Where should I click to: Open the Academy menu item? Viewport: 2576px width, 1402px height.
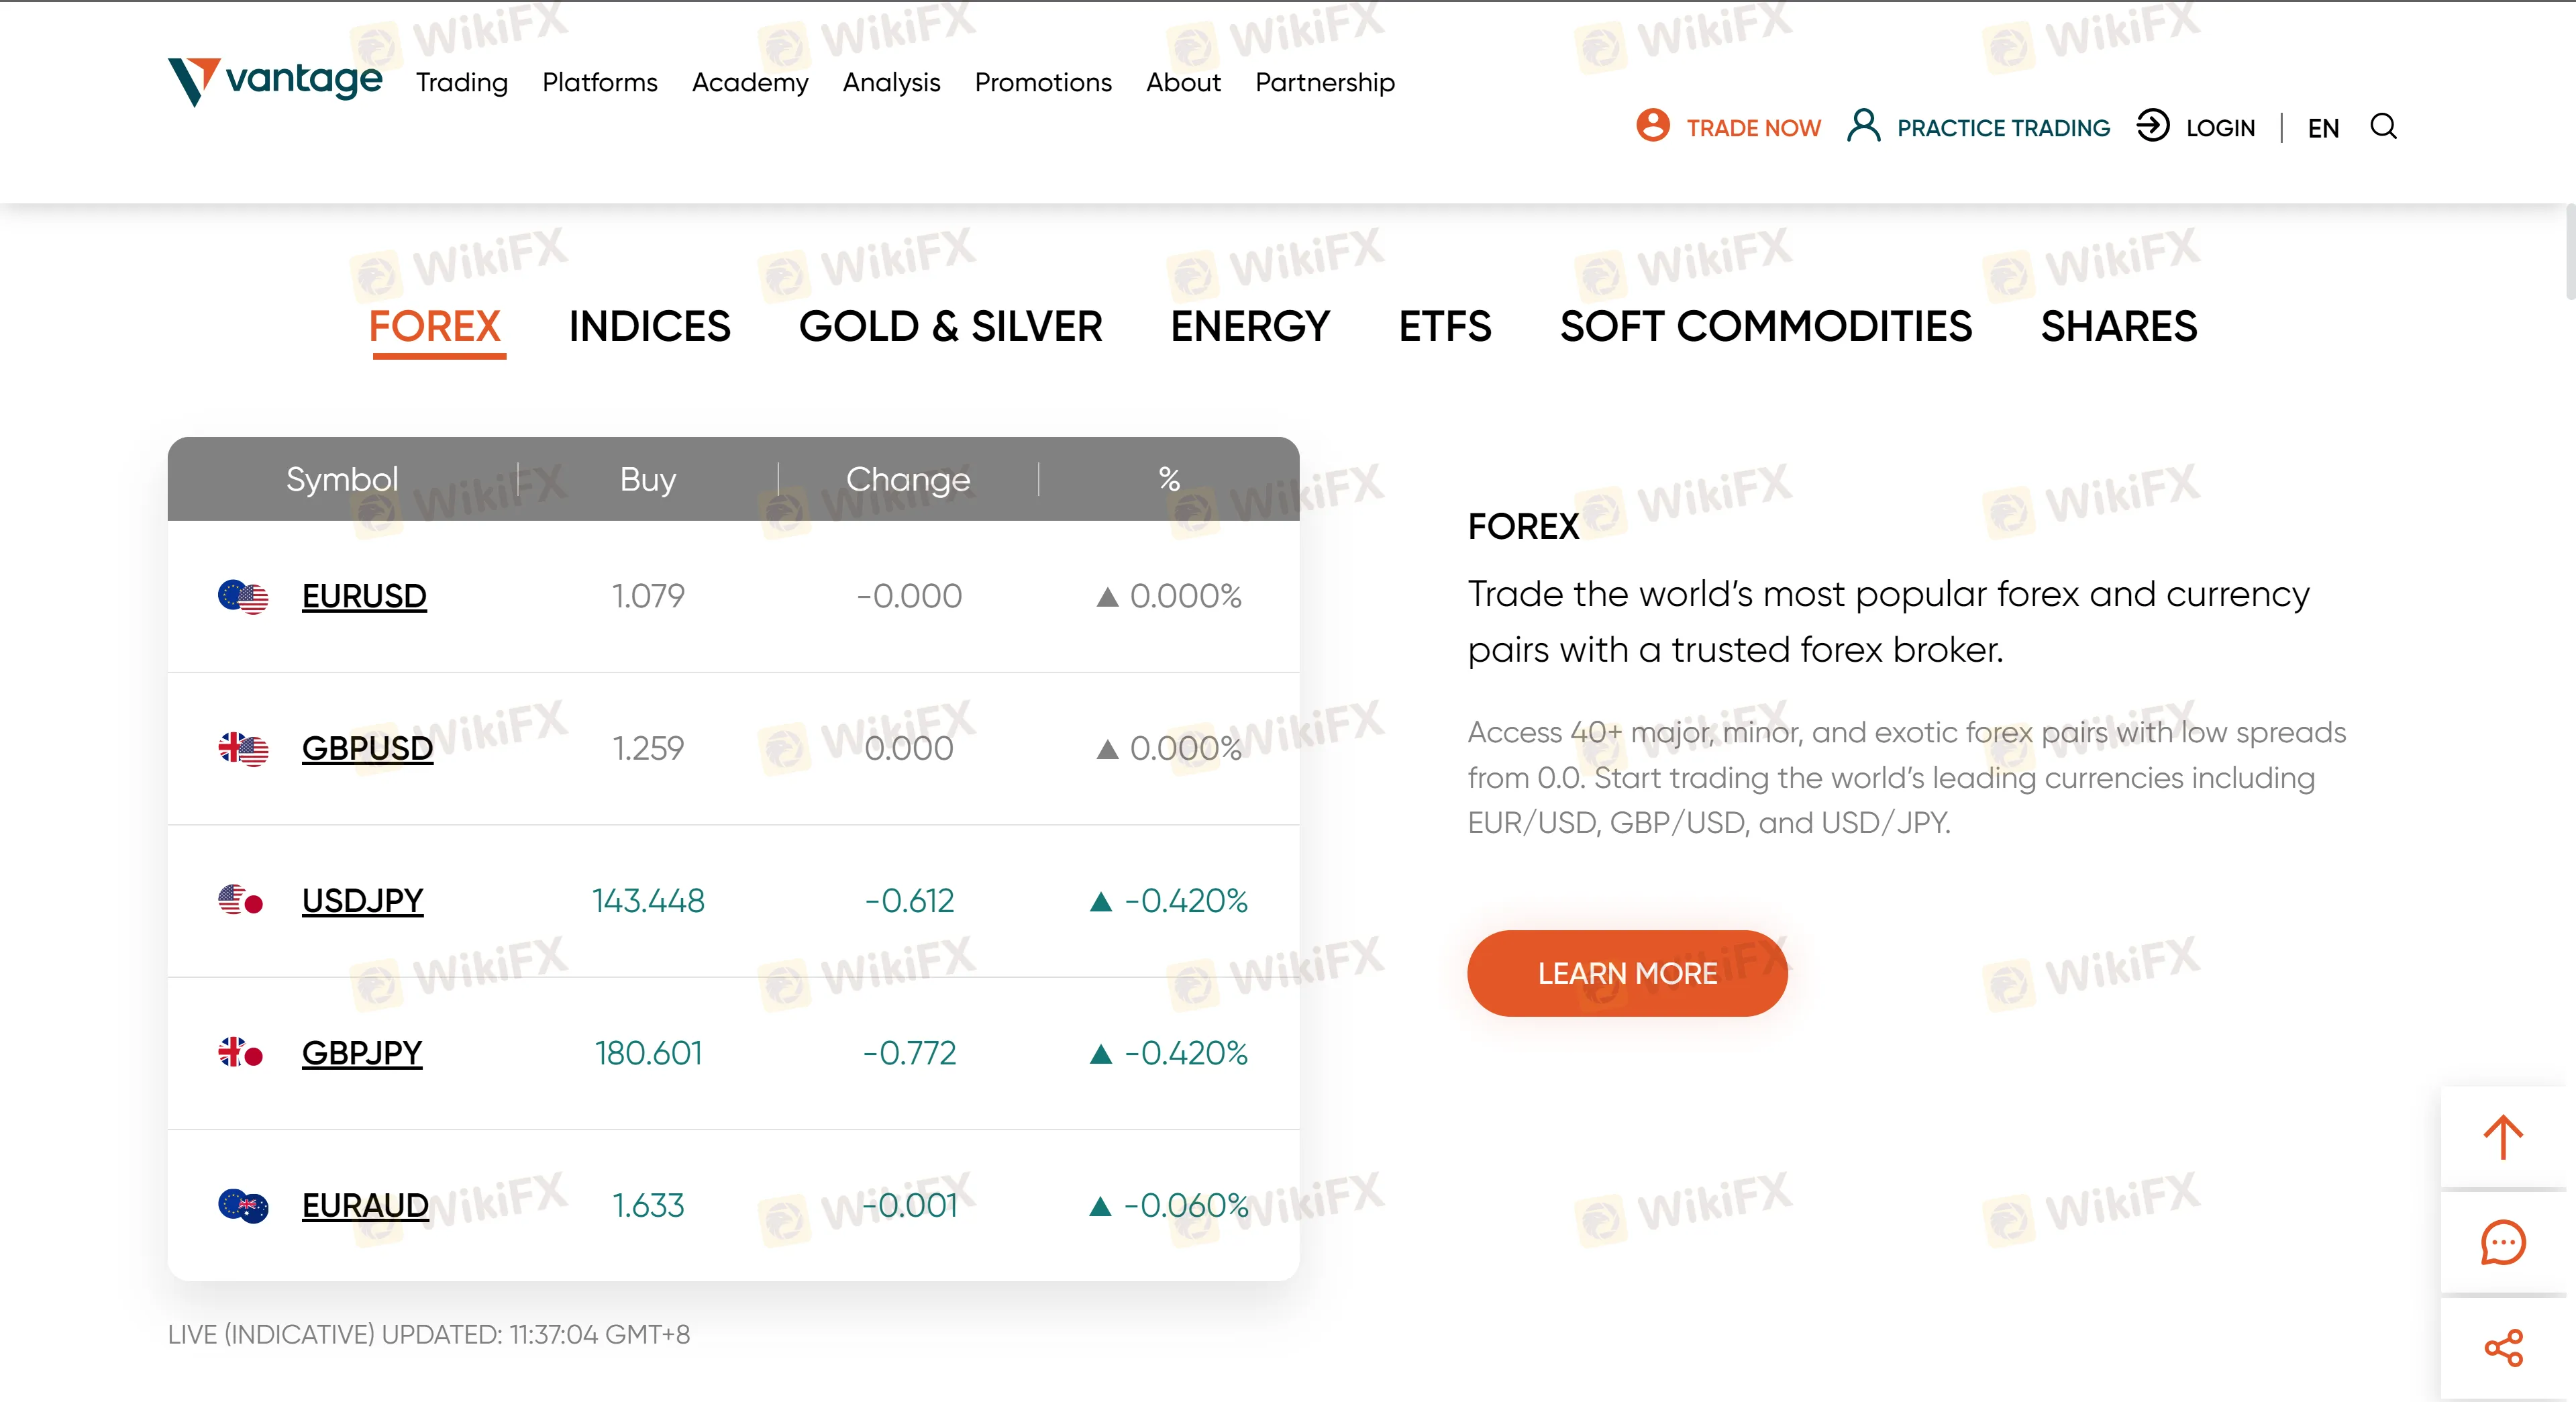click(x=750, y=82)
